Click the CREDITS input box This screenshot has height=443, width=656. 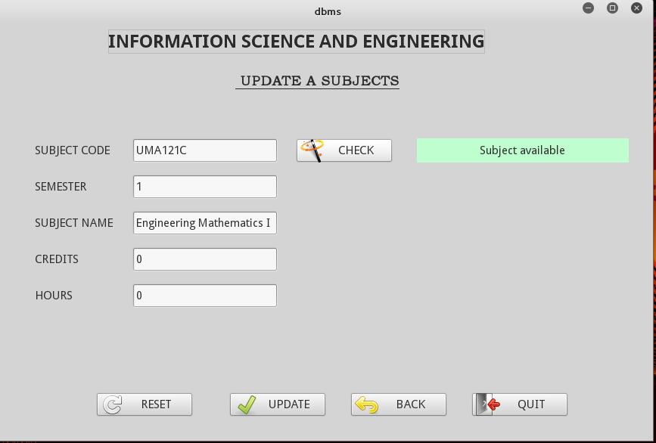click(205, 259)
